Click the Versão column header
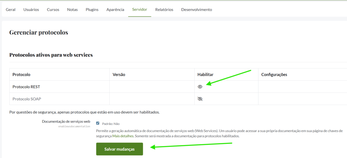 click(x=119, y=74)
